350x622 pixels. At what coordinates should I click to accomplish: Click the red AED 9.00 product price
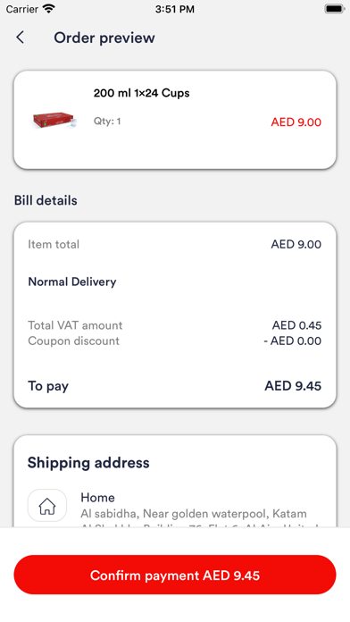(296, 122)
